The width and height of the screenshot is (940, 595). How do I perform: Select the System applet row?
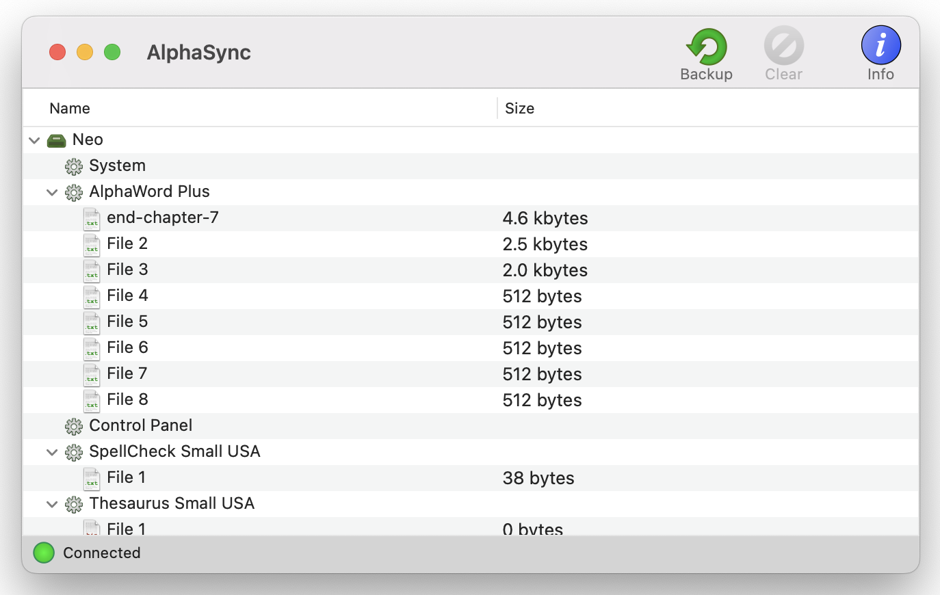point(471,166)
